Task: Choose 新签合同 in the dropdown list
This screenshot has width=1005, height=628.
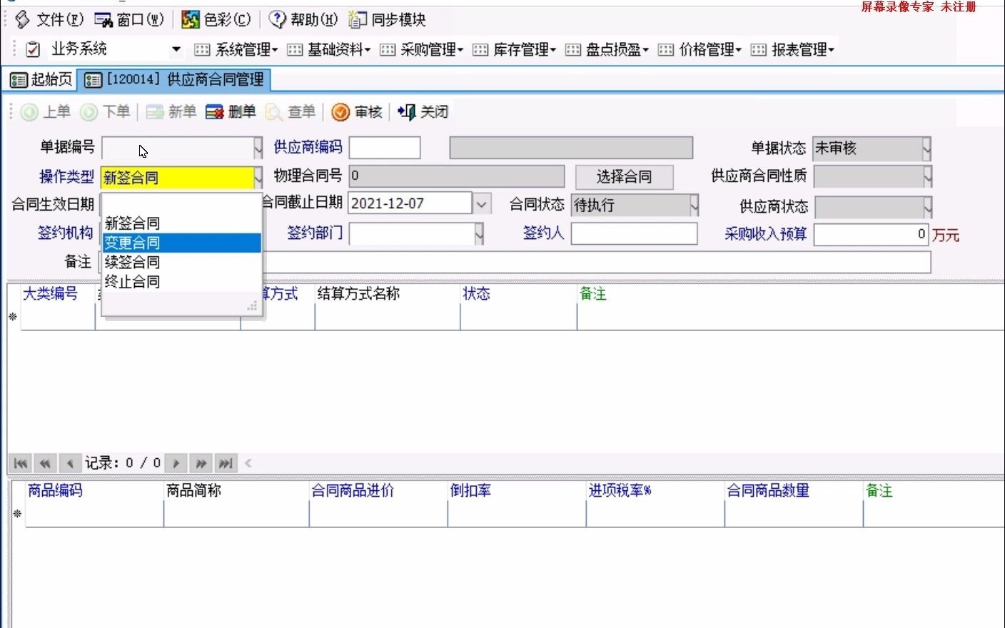Action: [x=182, y=223]
